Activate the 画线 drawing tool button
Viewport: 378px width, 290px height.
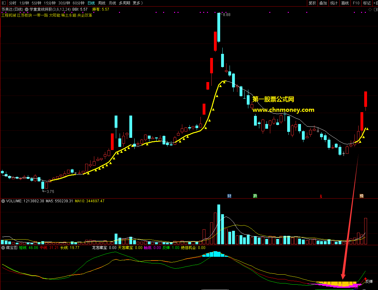click(345, 3)
